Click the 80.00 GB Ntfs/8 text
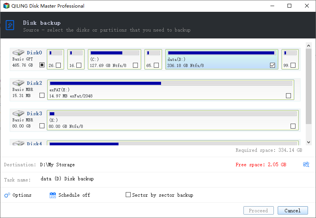Image resolution: width=316 pixels, height=218 pixels. click(66, 126)
